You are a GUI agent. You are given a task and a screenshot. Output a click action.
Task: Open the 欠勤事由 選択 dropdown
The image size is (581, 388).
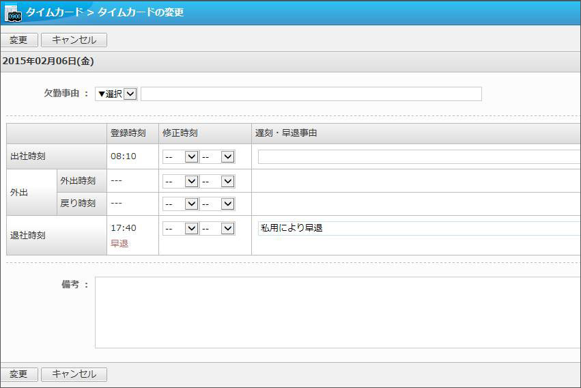(116, 94)
